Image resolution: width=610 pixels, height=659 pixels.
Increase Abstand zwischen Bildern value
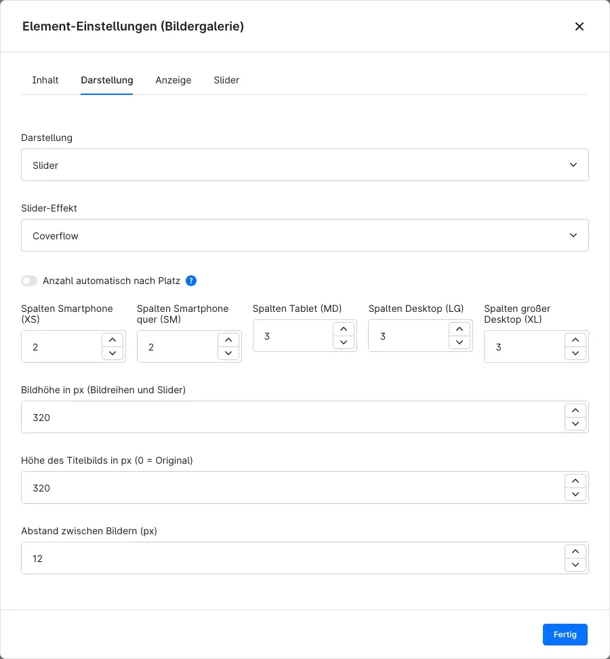point(575,552)
